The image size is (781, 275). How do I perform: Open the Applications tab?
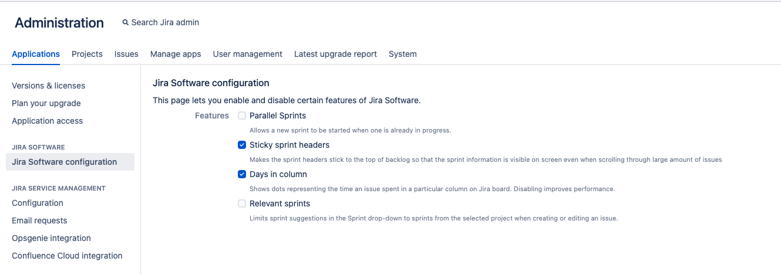click(x=36, y=54)
